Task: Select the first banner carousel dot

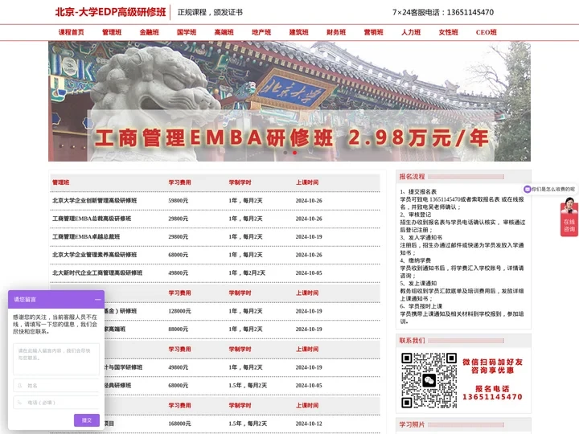Action: click(x=285, y=153)
